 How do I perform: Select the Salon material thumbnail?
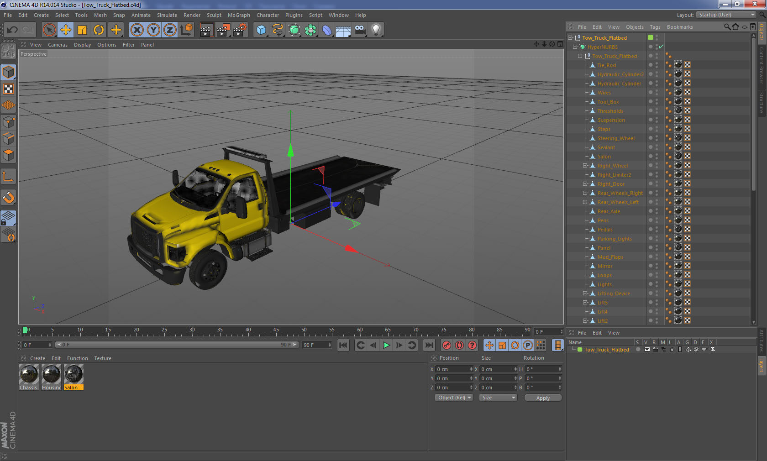point(73,375)
